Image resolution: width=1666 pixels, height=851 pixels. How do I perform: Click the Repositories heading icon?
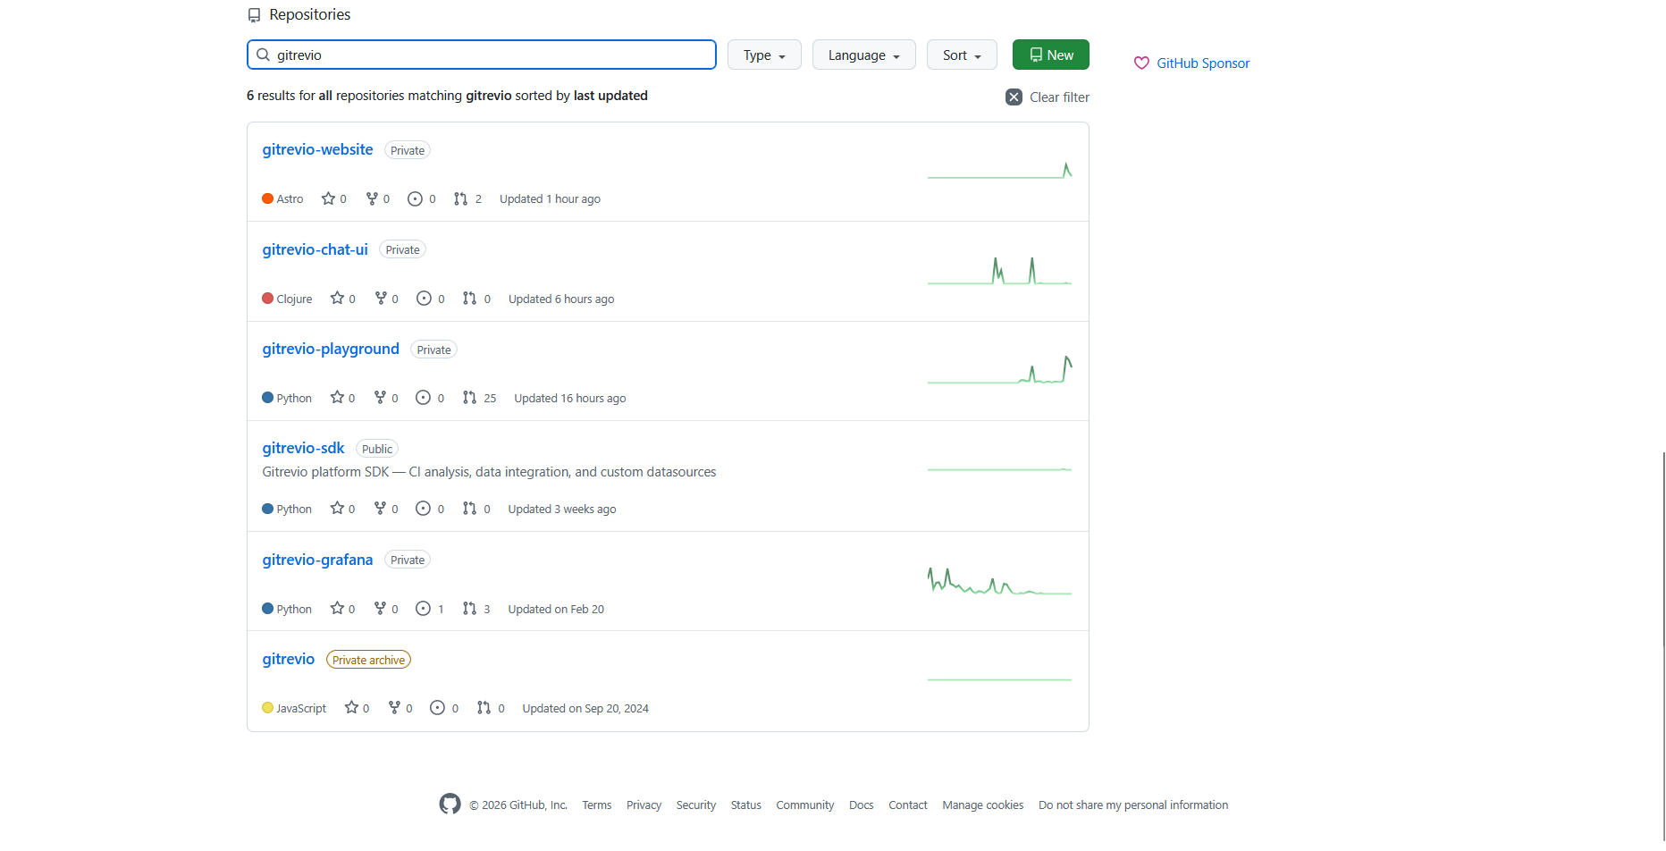coord(255,15)
